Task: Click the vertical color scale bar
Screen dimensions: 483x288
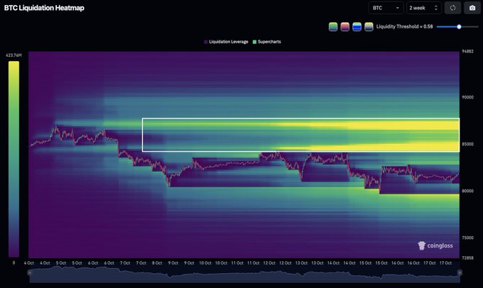Action: [13, 159]
